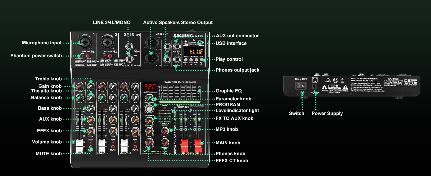This screenshot has width=431, height=176.
Task: Mute channel 1 with its MUTE button
Action: click(91, 147)
